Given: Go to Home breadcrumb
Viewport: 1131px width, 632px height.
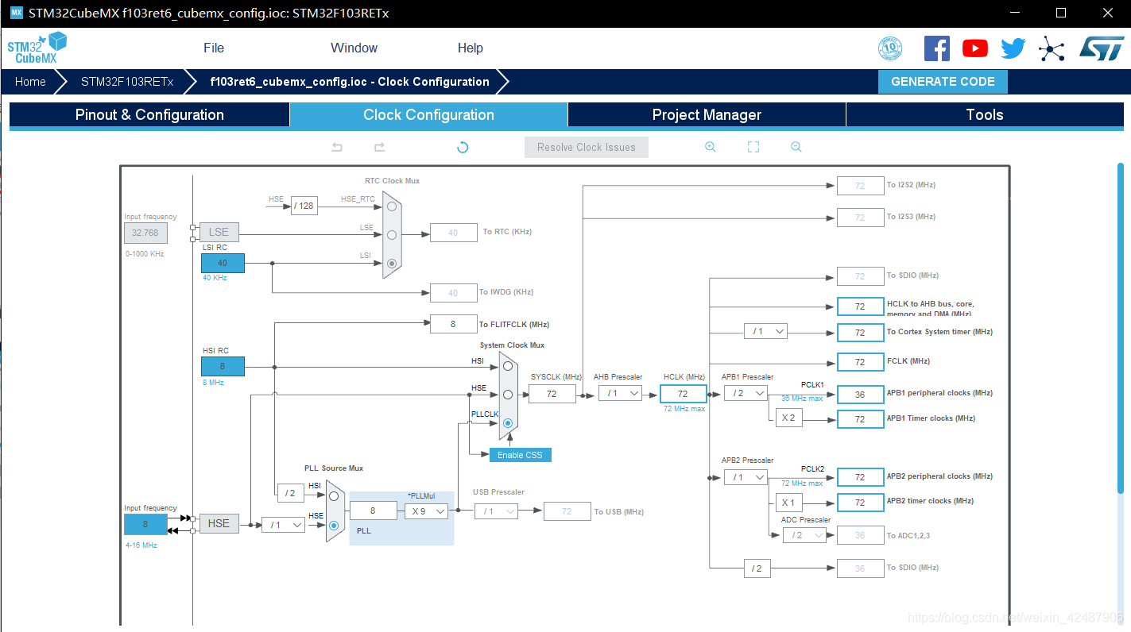Looking at the screenshot, I should 30,82.
